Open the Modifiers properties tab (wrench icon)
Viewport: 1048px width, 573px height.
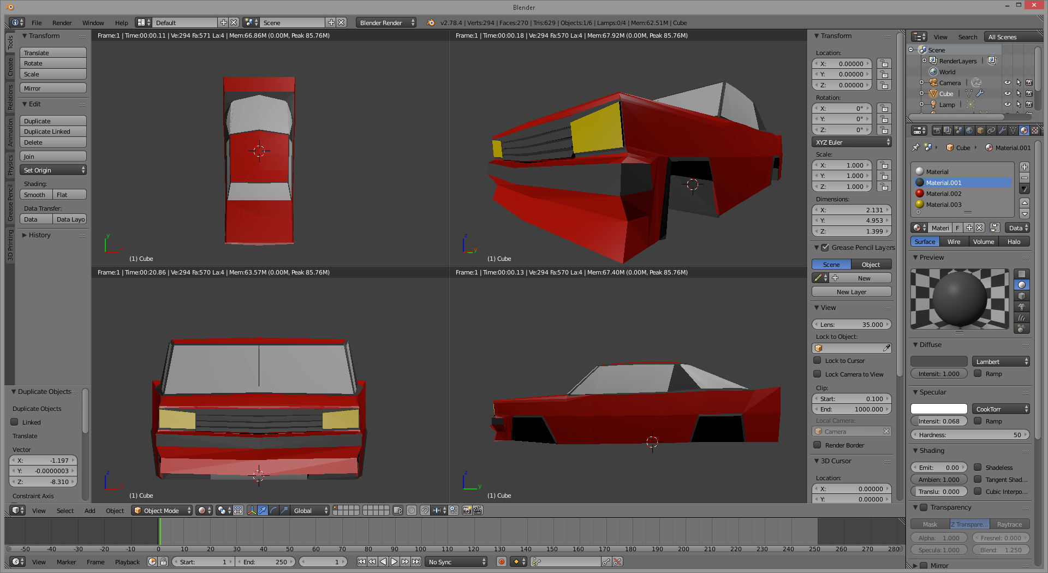(1002, 130)
